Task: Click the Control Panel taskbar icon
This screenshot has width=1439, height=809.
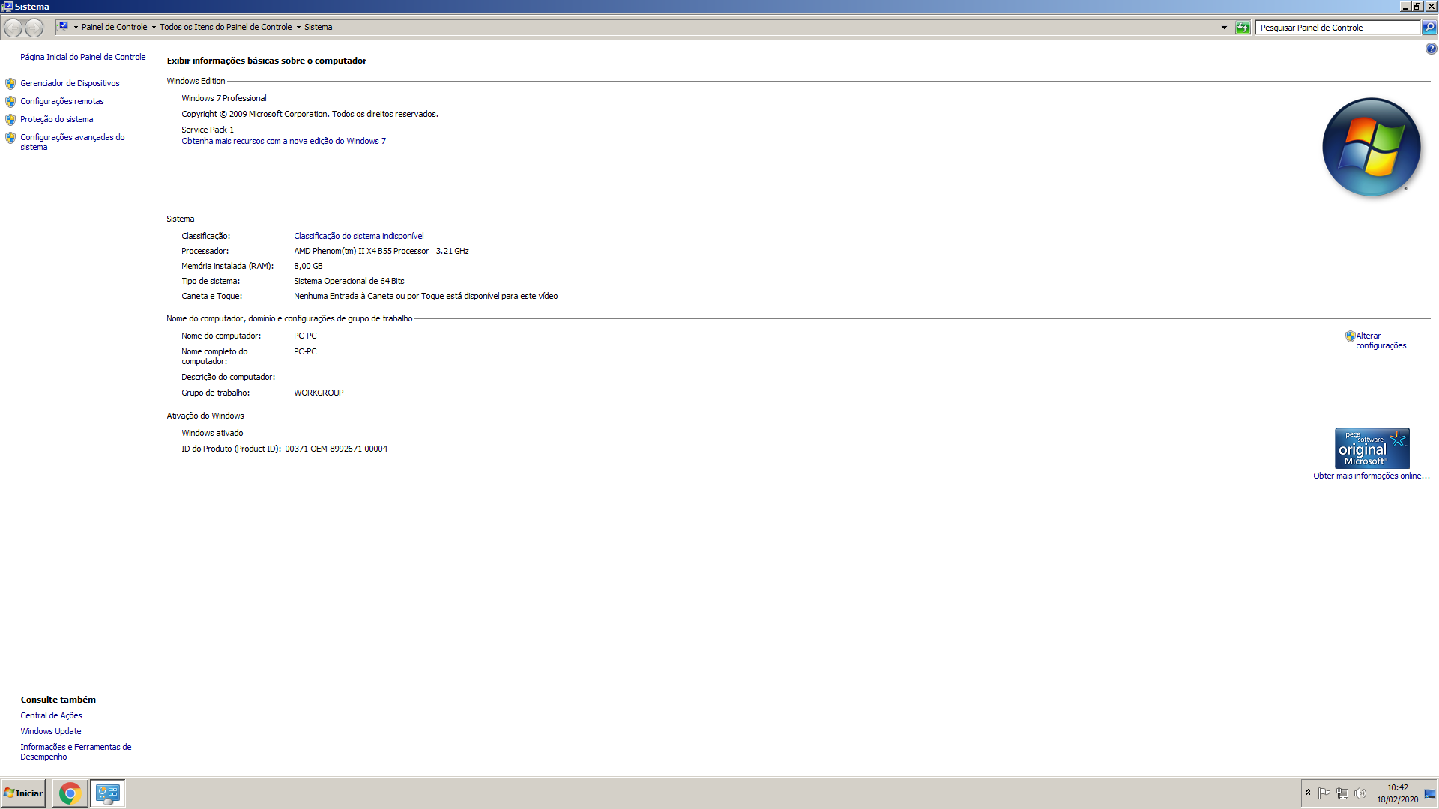Action: click(x=107, y=793)
